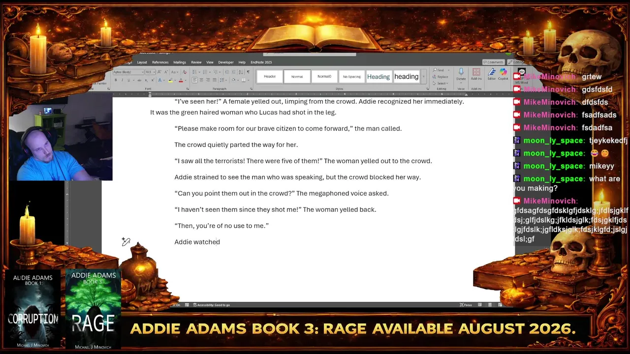Viewport: 630px width, 354px height.
Task: Open Paragraph dialog launcher
Action: click(x=251, y=88)
